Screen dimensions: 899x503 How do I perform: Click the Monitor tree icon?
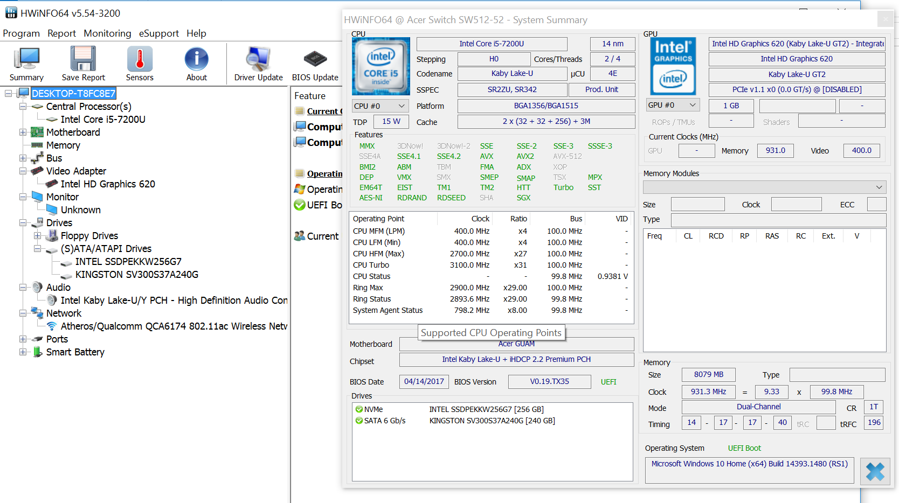coord(37,197)
